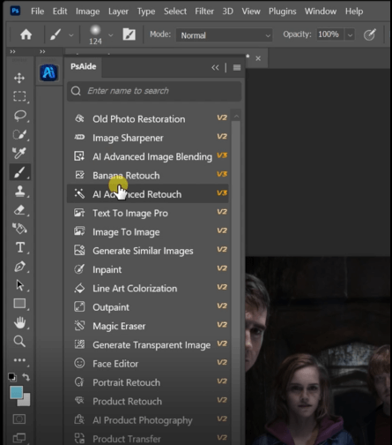Open the File menu
The width and height of the screenshot is (392, 445).
[37, 11]
